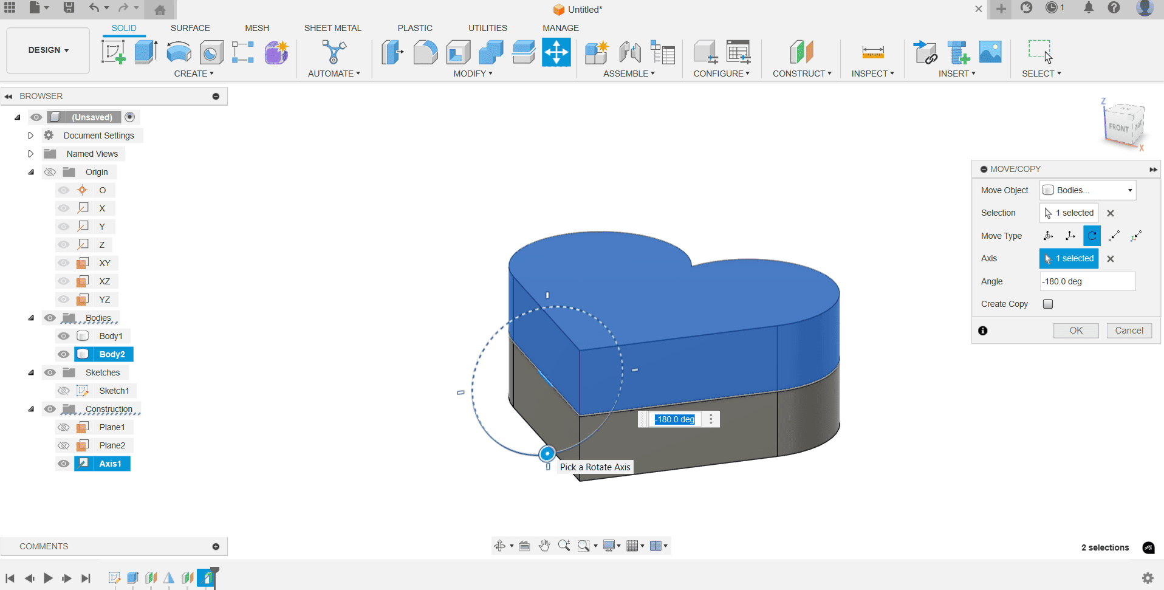Activate the Move/Copy tool in the toolbar
The height and width of the screenshot is (590, 1164).
coord(556,52)
